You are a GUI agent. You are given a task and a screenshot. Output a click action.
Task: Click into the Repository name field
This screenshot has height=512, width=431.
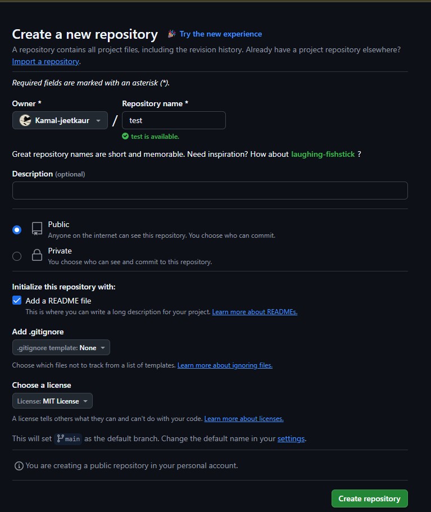174,120
